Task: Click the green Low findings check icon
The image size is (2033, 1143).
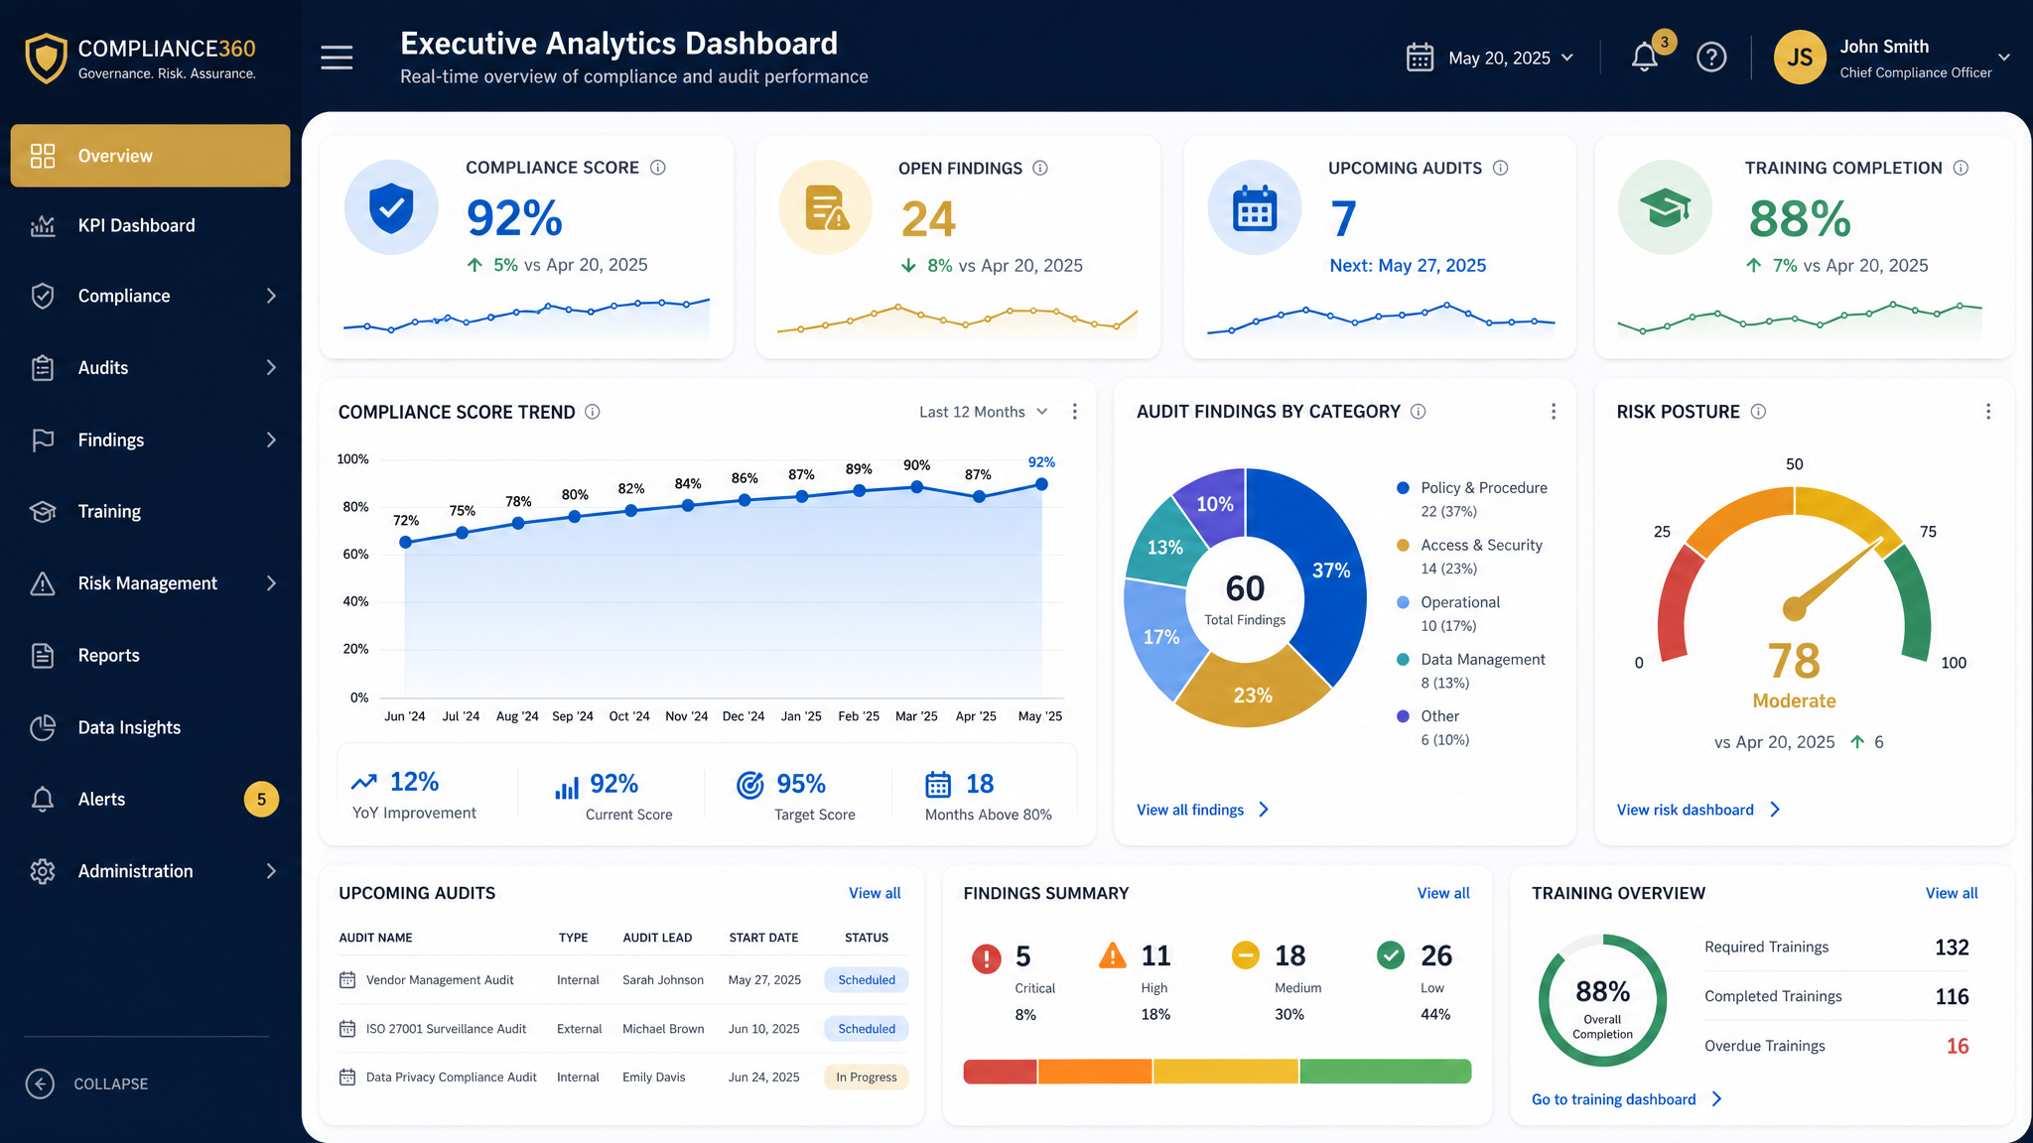Action: pyautogui.click(x=1391, y=954)
